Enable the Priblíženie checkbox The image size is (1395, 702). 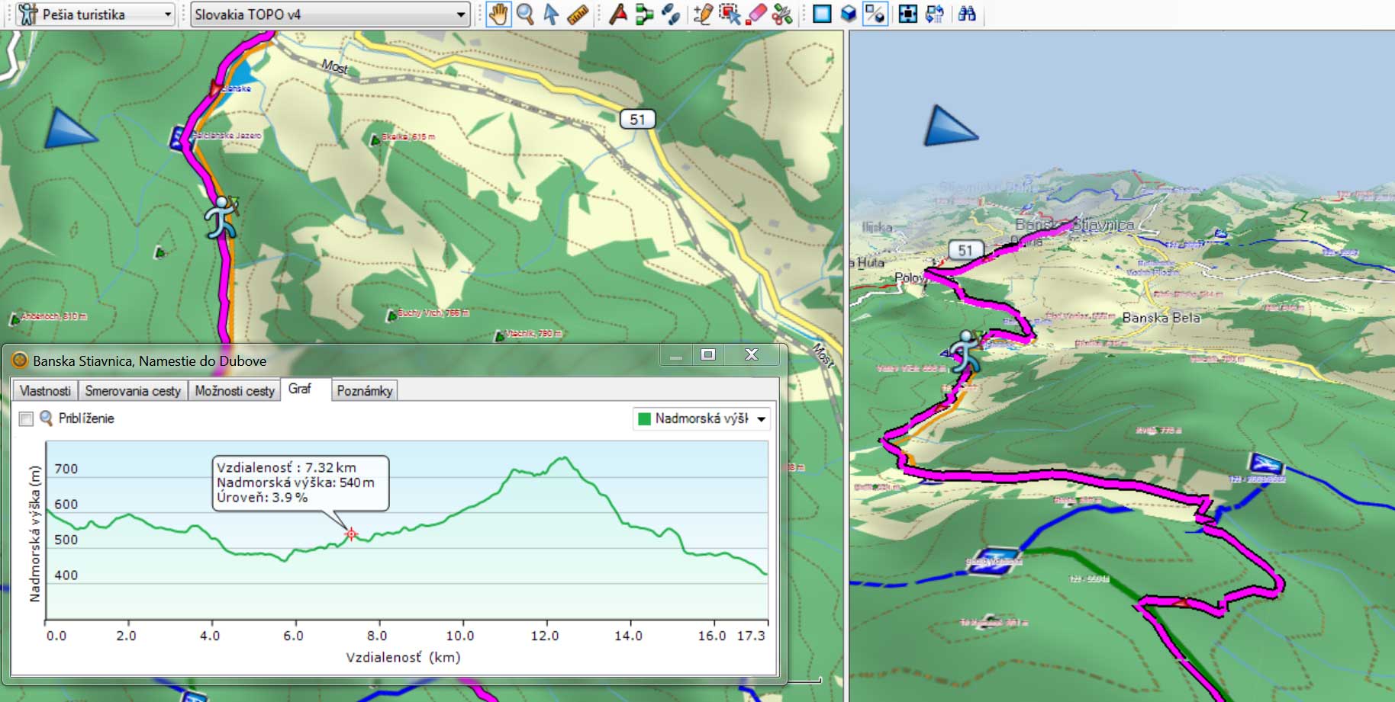coord(27,418)
